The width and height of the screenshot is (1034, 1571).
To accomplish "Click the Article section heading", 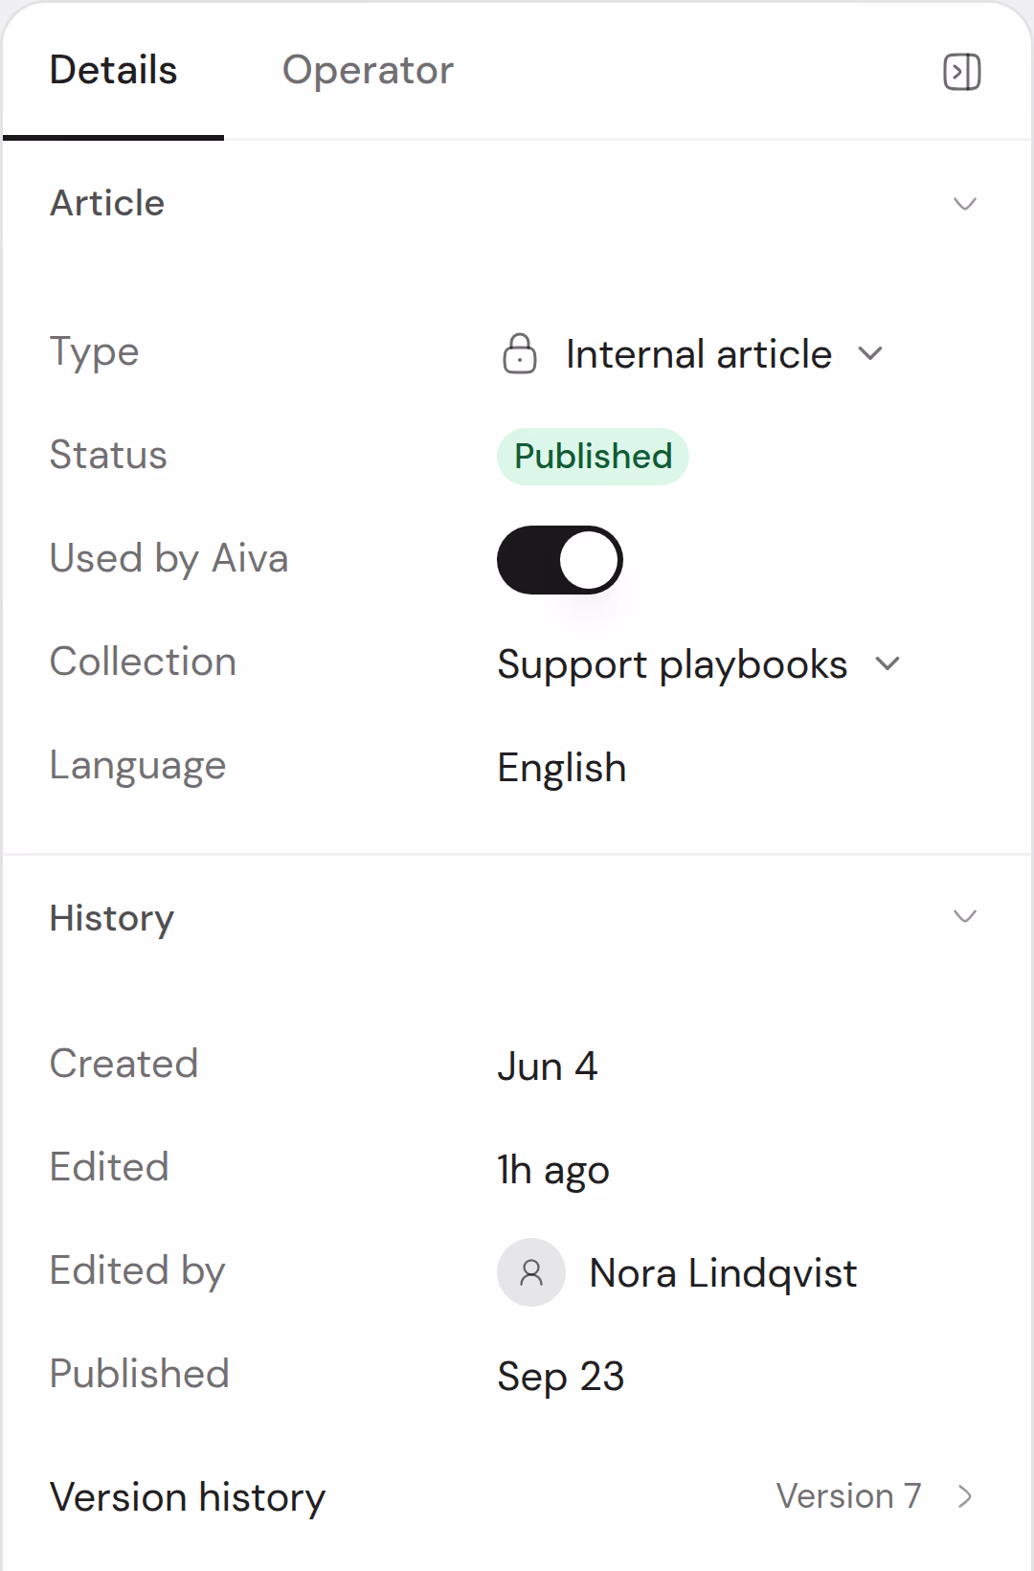I will pyautogui.click(x=107, y=204).
